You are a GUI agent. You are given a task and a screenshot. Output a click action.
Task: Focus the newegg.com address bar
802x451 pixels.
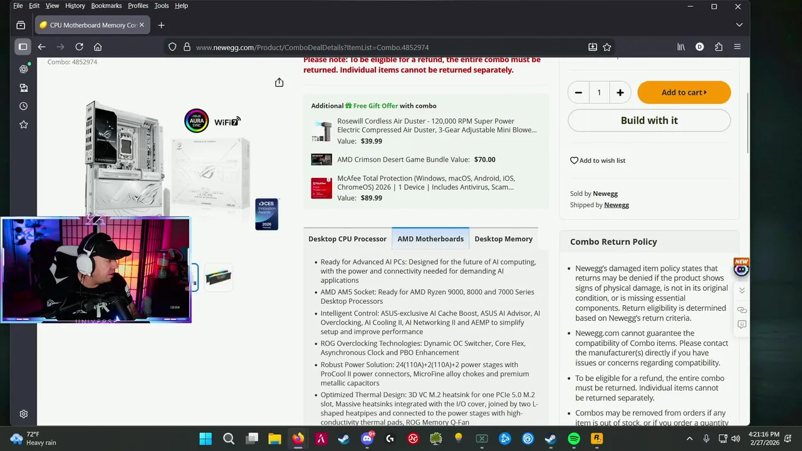tap(388, 47)
